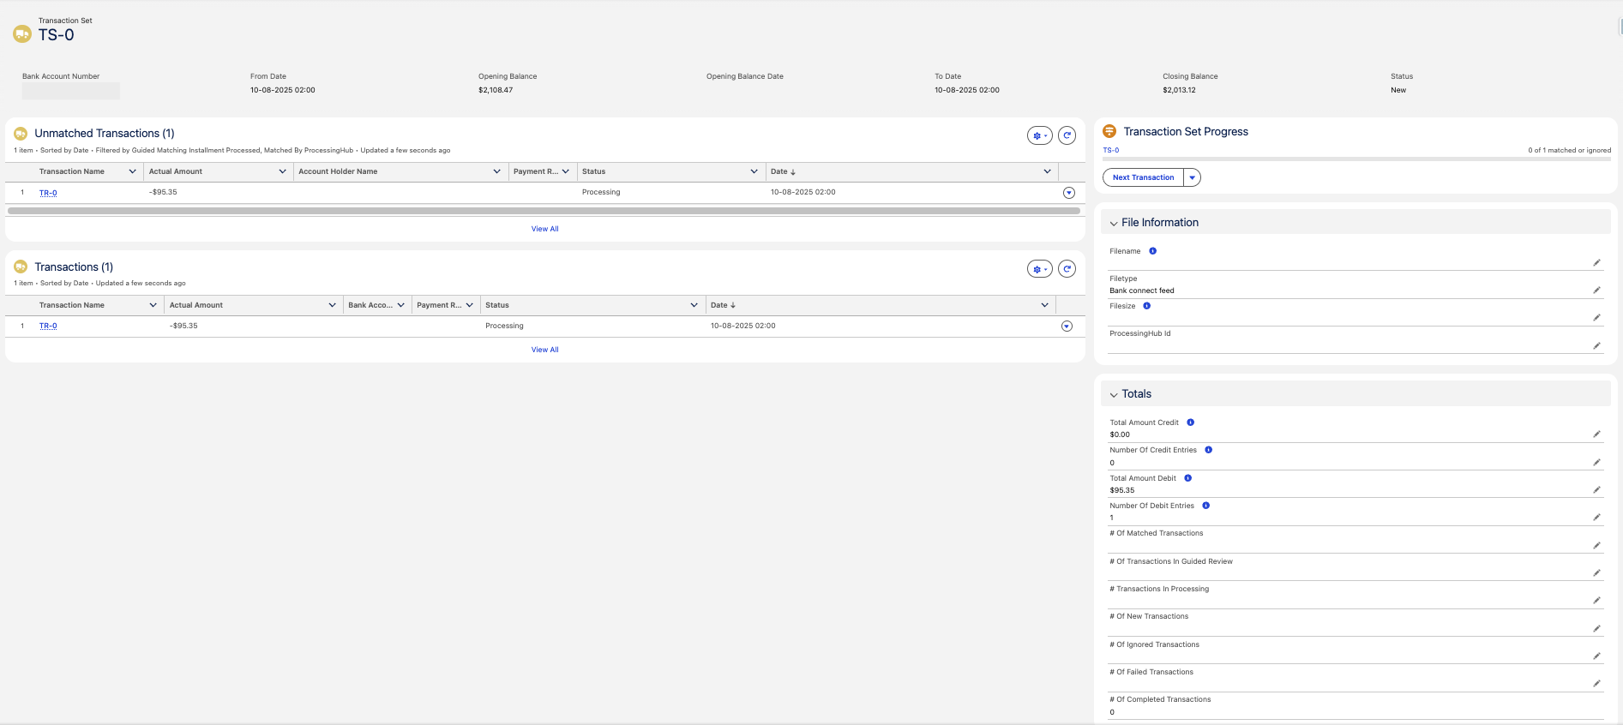This screenshot has width=1623, height=725.
Task: Open Transactions list gear settings
Action: click(1039, 269)
